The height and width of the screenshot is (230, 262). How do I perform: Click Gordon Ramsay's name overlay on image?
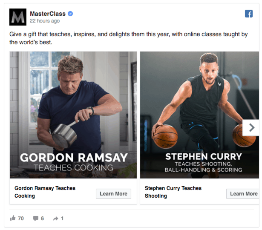[x=74, y=158]
